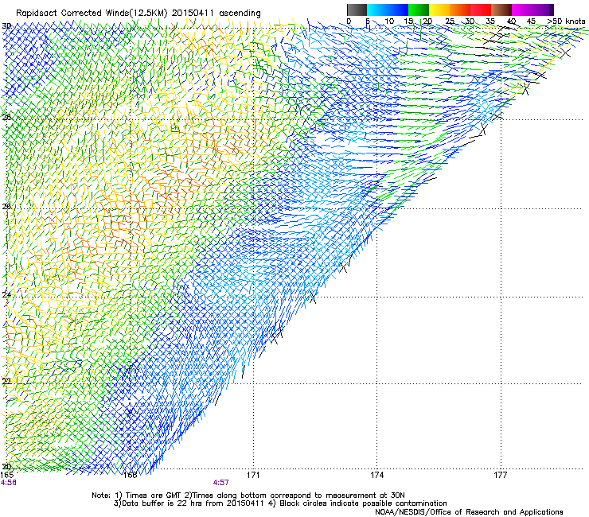Click the note 'Black circles indicate possible contamination'
Viewport: 589px width, 517px height.
click(363, 503)
